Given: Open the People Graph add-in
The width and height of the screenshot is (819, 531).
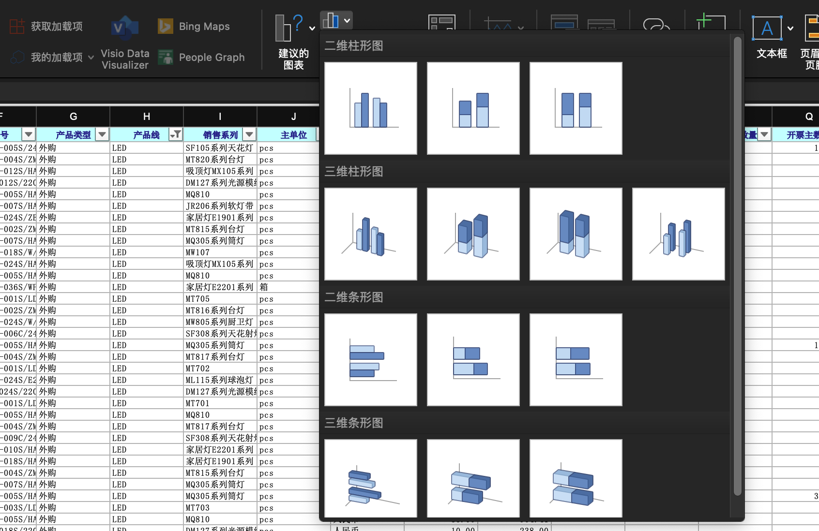Looking at the screenshot, I should [x=201, y=57].
